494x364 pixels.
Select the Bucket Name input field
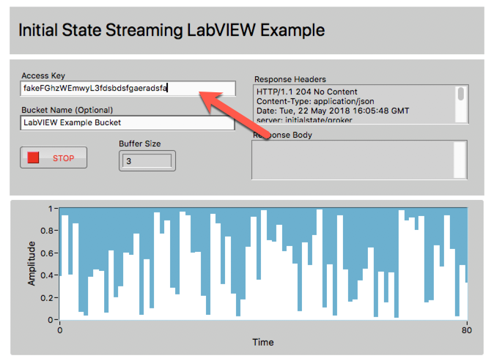(128, 122)
